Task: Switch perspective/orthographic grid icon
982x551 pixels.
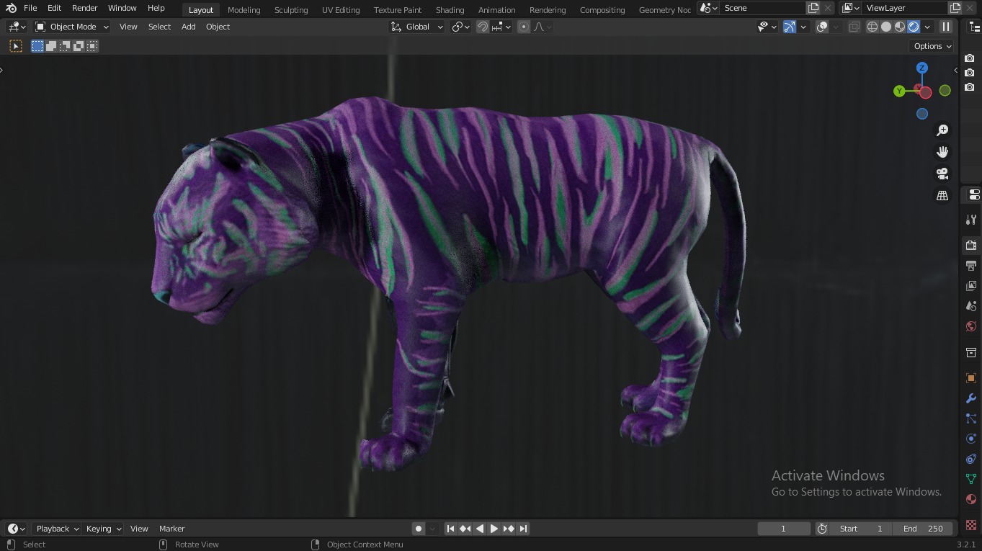Action: (x=942, y=195)
